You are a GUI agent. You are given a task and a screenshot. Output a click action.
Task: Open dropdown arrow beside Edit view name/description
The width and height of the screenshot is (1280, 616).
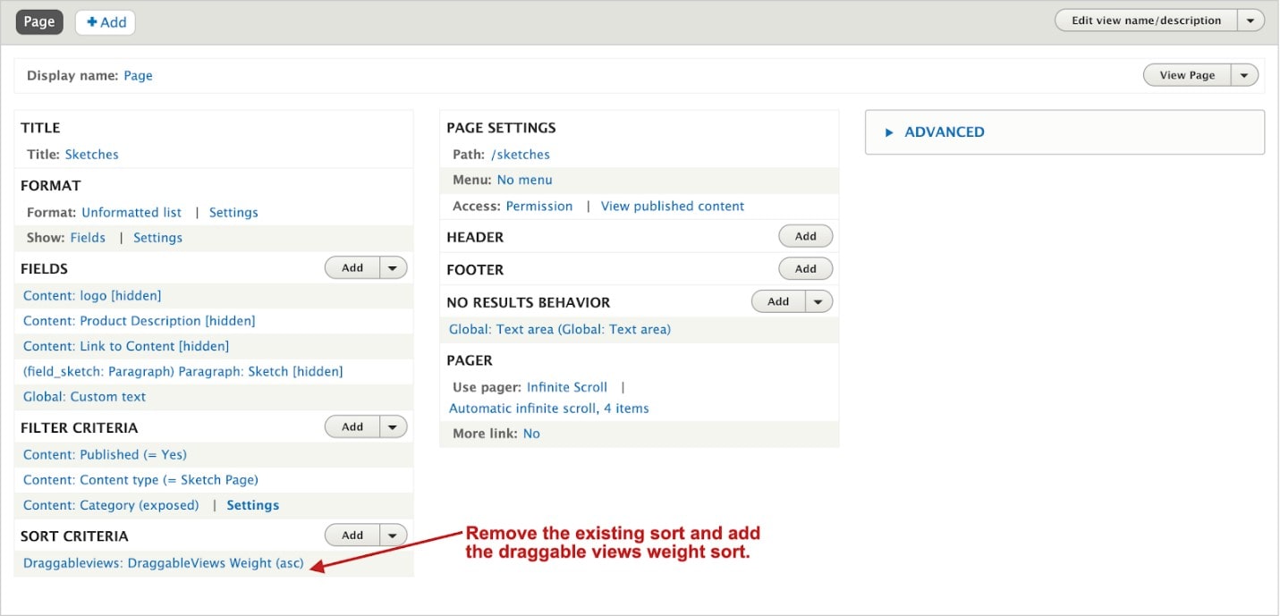click(x=1250, y=21)
